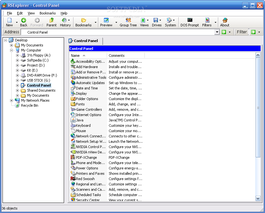Click the System toolbar icon
Image resolution: width=265 pixels, height=213 pixels.
point(169,20)
